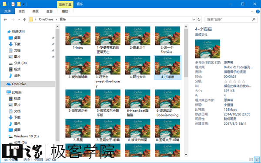Select the 3-巧克力 sweet-like-honey file
This screenshot has height=163, width=261.
[108, 72]
